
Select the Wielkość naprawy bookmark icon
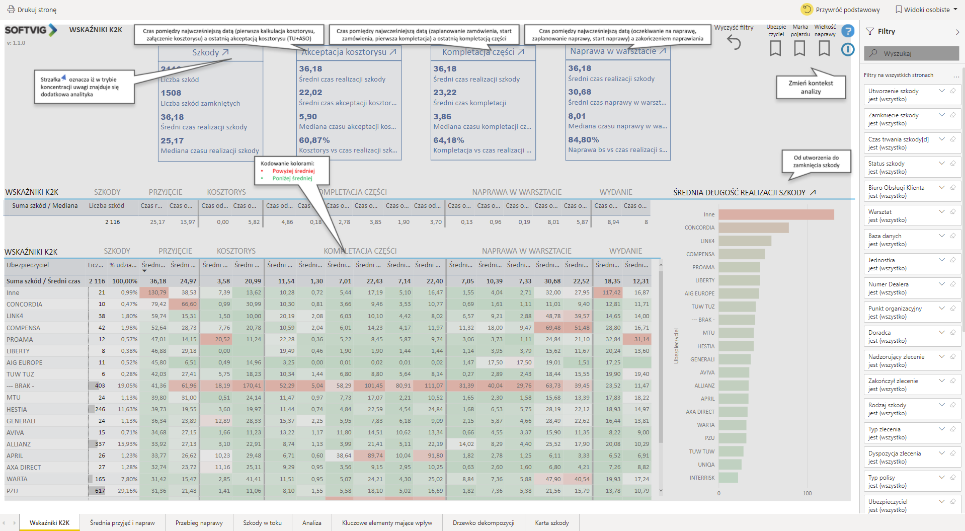point(824,48)
